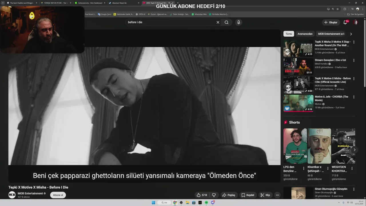Screen dimensions: 366x206
Task: Switch to Achievements - Kick Dashboard tab
Action: [90, 3]
